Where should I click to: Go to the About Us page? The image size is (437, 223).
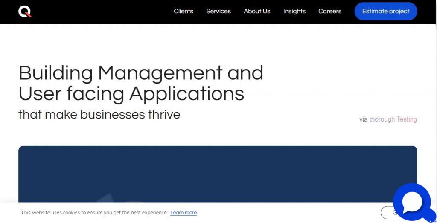257,12
